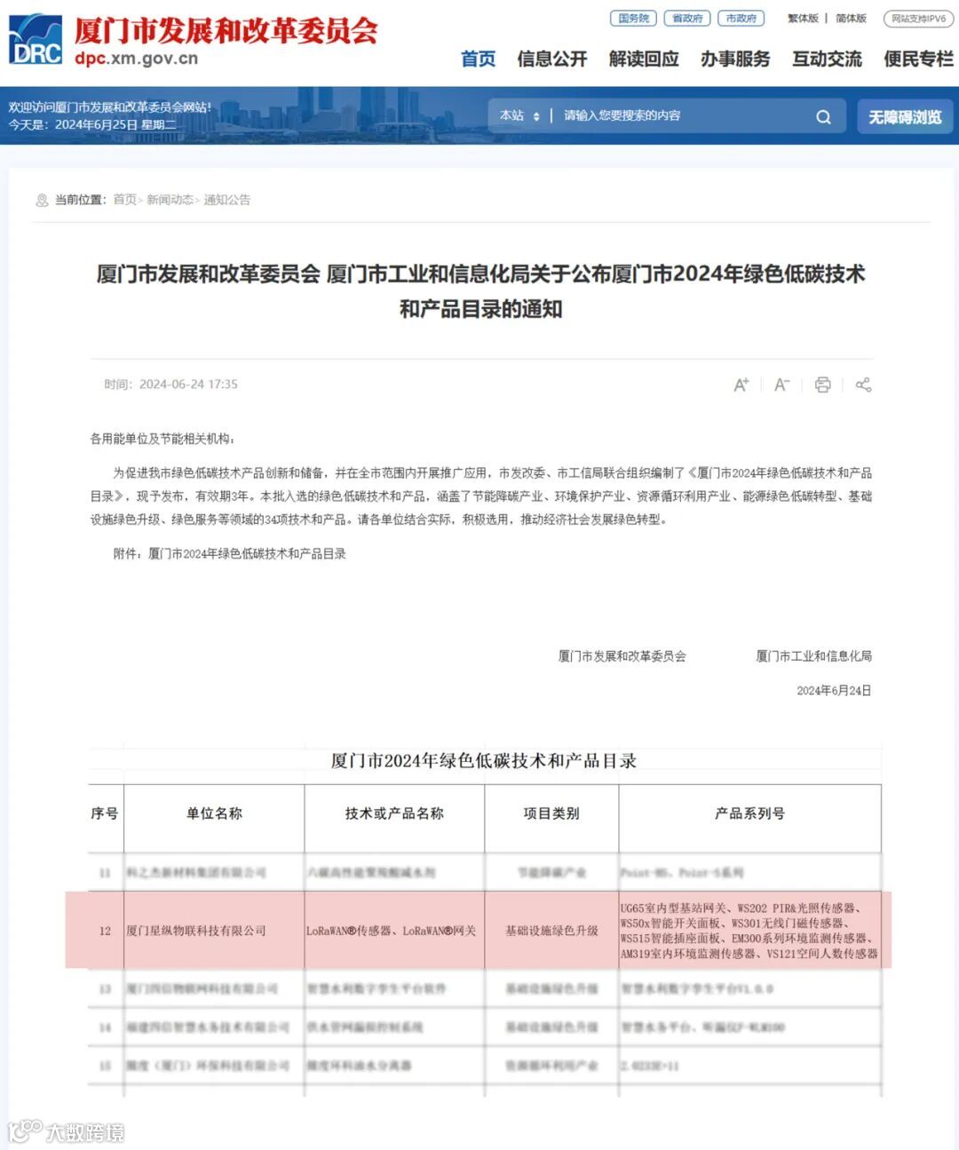This screenshot has height=1150, width=959.
Task: Click the UG65室内型基站网关 product series cell
Action: (x=749, y=931)
